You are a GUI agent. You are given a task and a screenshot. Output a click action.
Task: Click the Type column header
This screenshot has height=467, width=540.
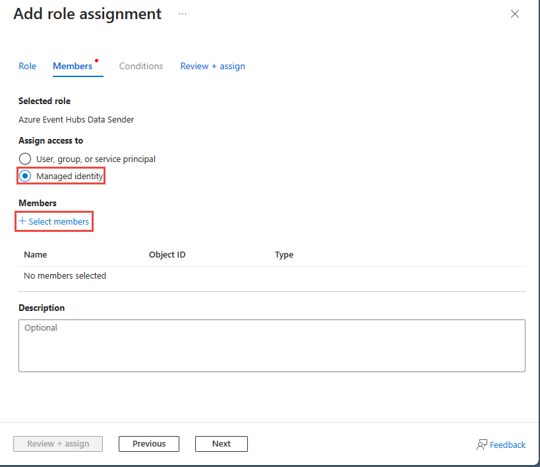click(284, 254)
